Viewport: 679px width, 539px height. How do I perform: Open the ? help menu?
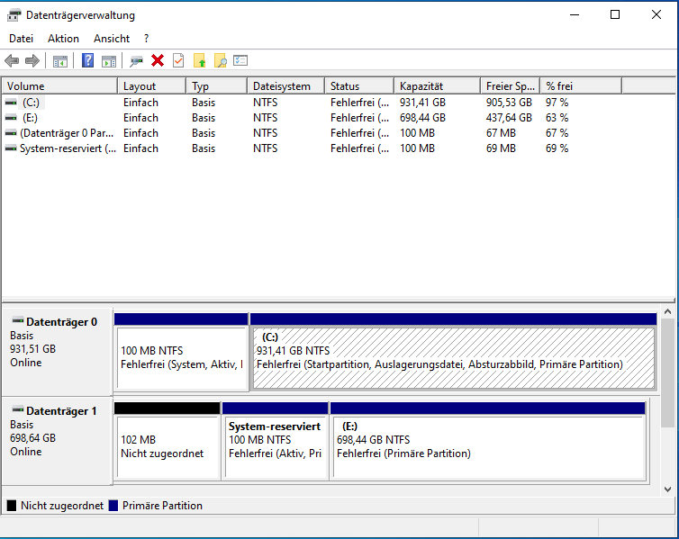click(x=147, y=39)
